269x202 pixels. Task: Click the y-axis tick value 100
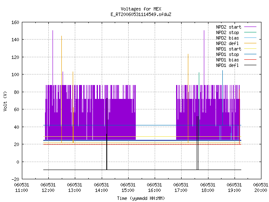(15, 74)
